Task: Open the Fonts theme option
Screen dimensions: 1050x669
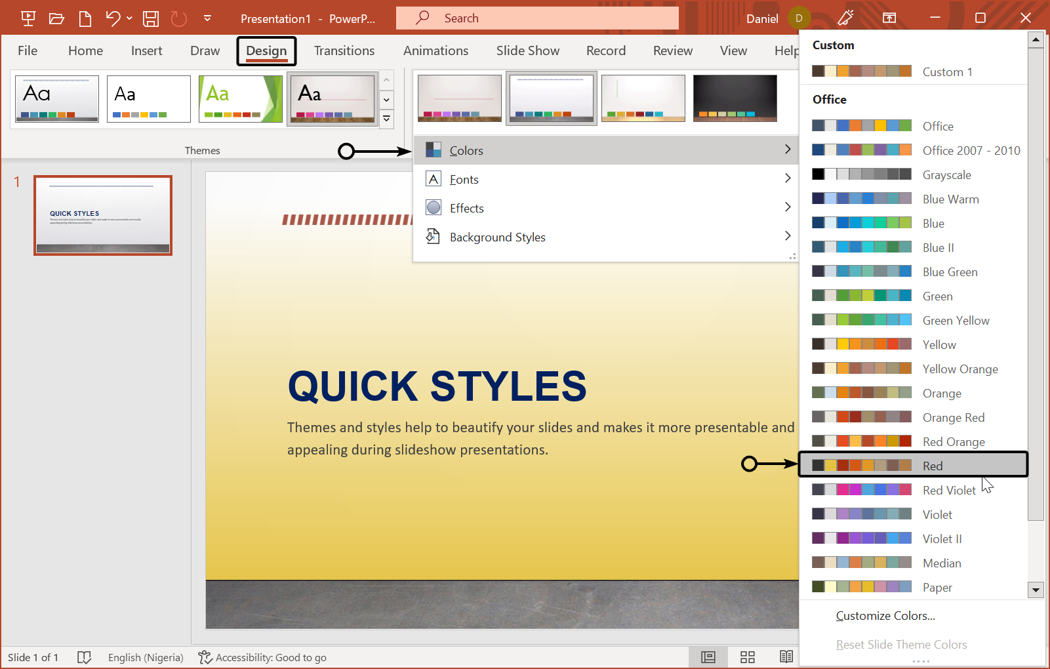Action: 464,178
